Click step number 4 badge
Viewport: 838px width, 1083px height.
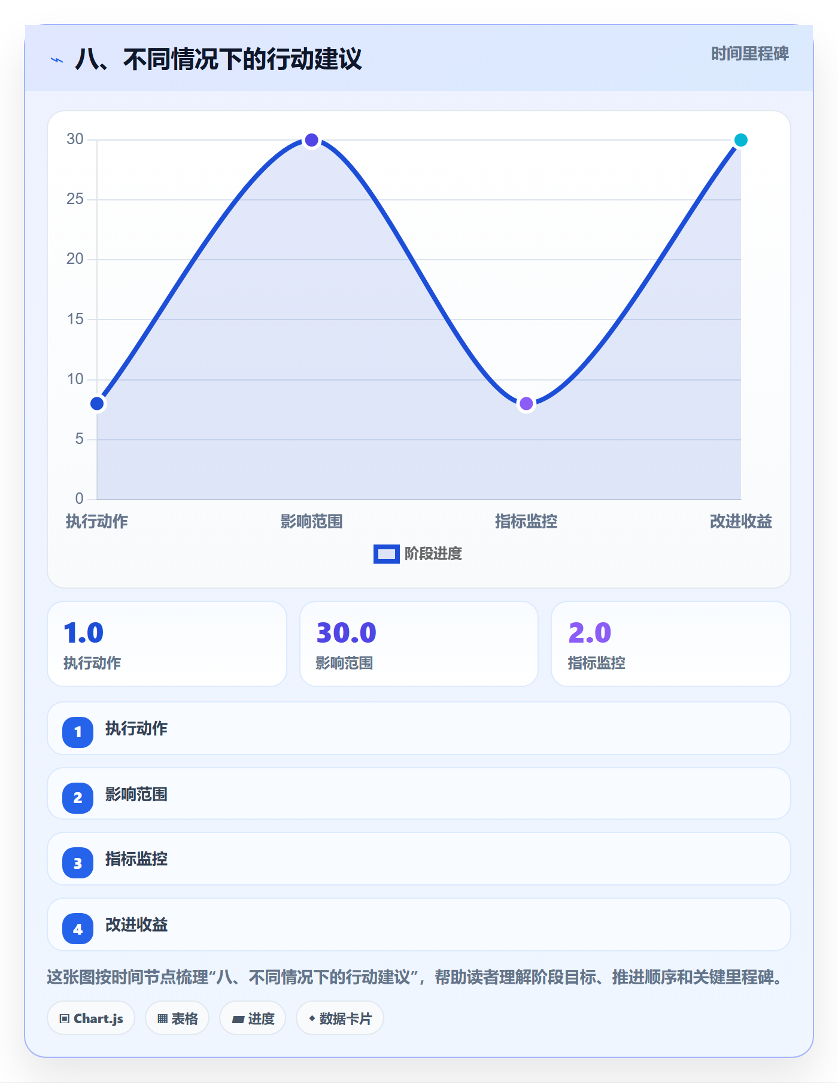point(78,929)
